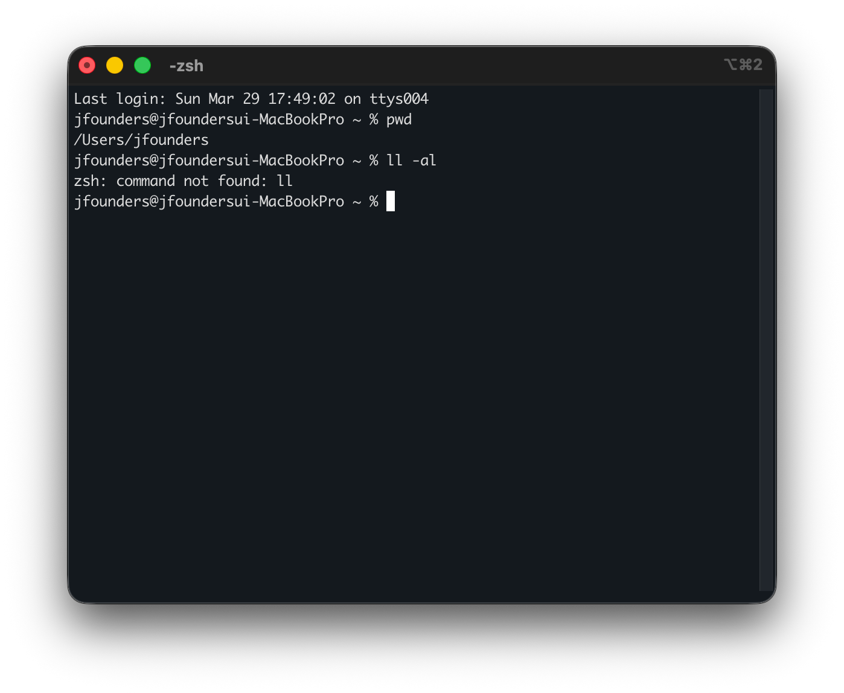Click the 17:49:02 login timestamp
This screenshot has height=693, width=844.
[302, 99]
